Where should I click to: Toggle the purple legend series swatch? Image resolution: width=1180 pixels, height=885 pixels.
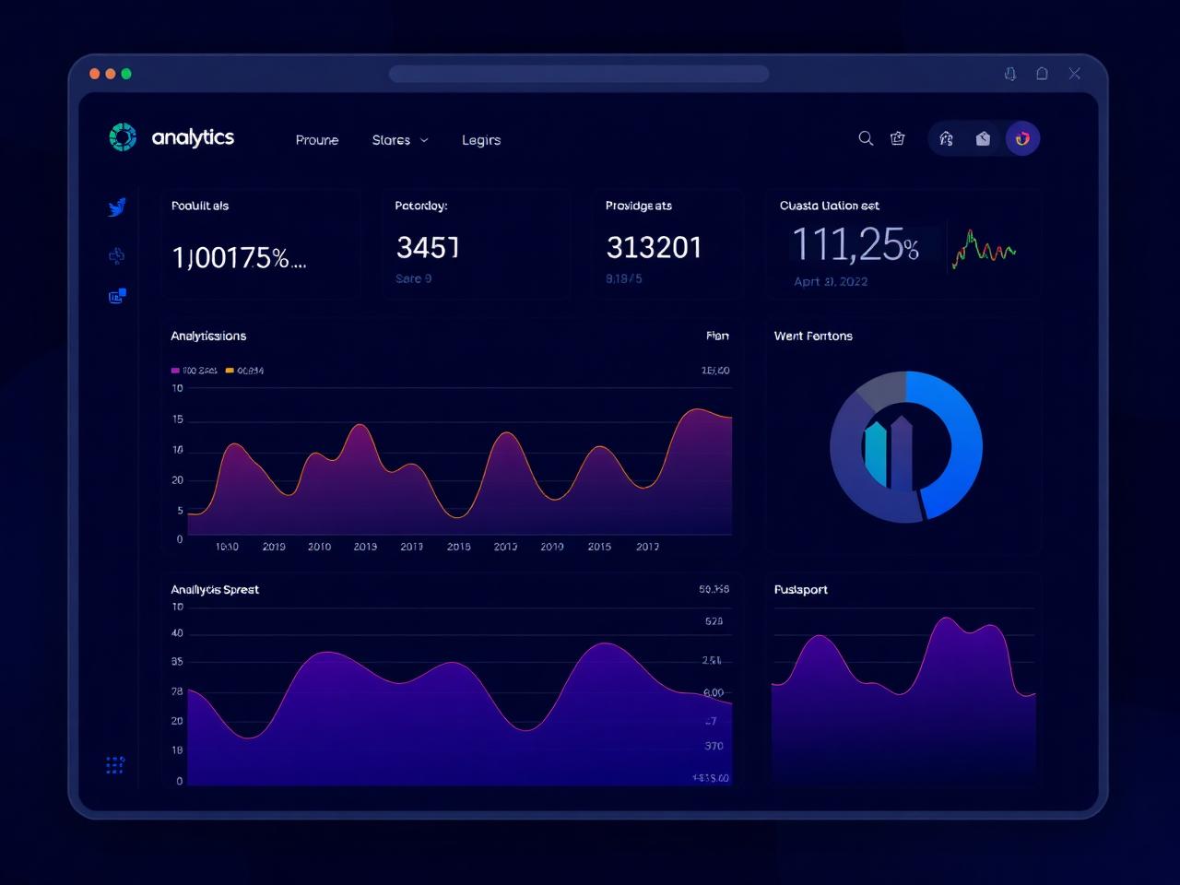(175, 371)
